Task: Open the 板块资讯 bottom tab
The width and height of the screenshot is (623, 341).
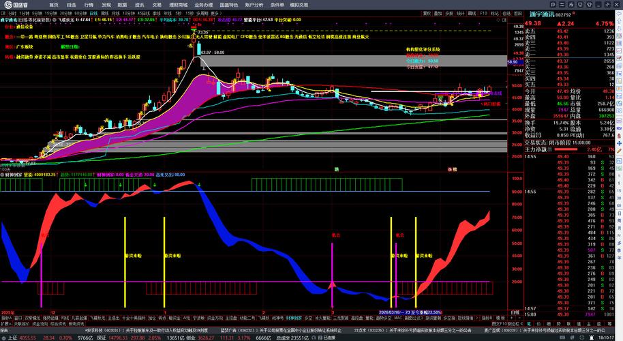Action: [x=76, y=324]
